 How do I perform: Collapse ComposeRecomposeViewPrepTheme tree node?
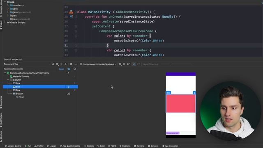click(5, 73)
